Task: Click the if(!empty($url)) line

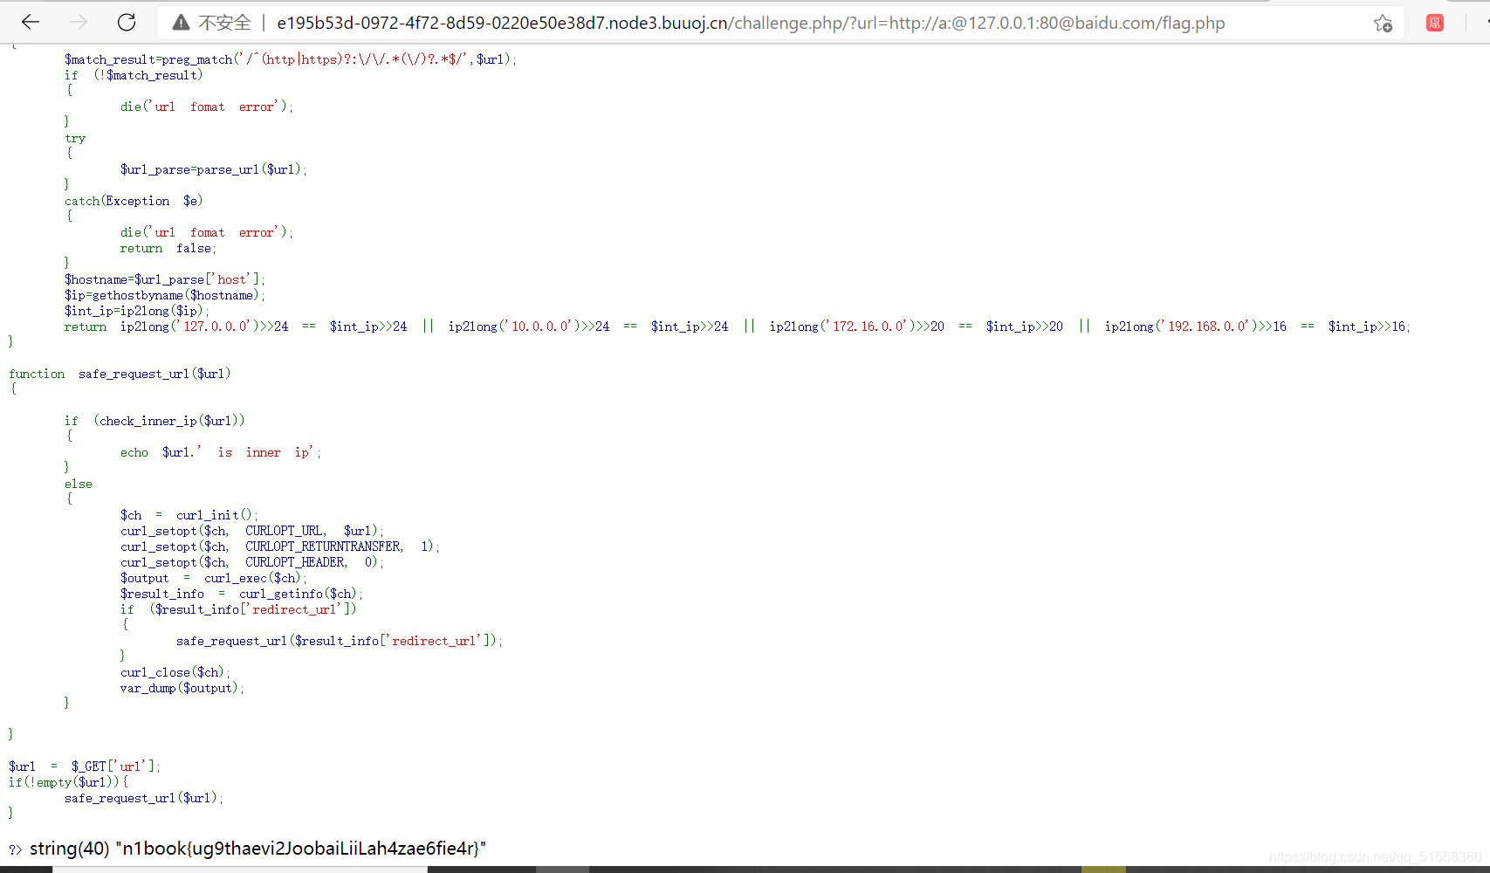Action: point(68,782)
